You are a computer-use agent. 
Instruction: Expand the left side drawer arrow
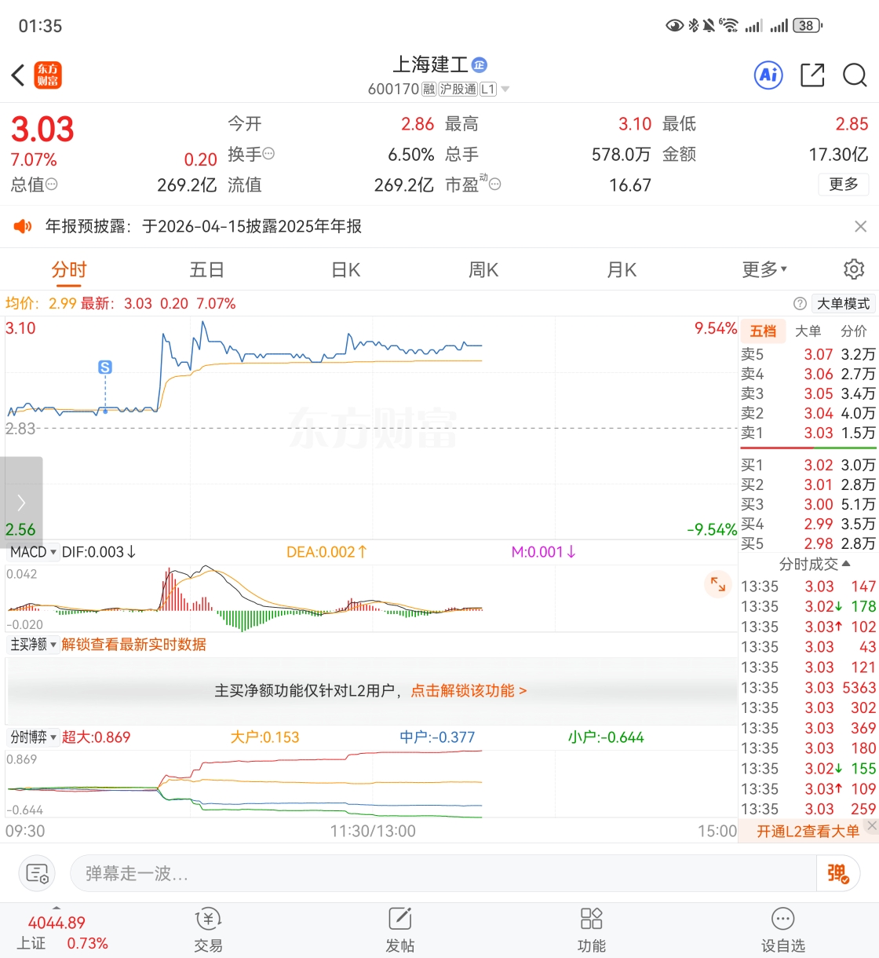(x=21, y=502)
